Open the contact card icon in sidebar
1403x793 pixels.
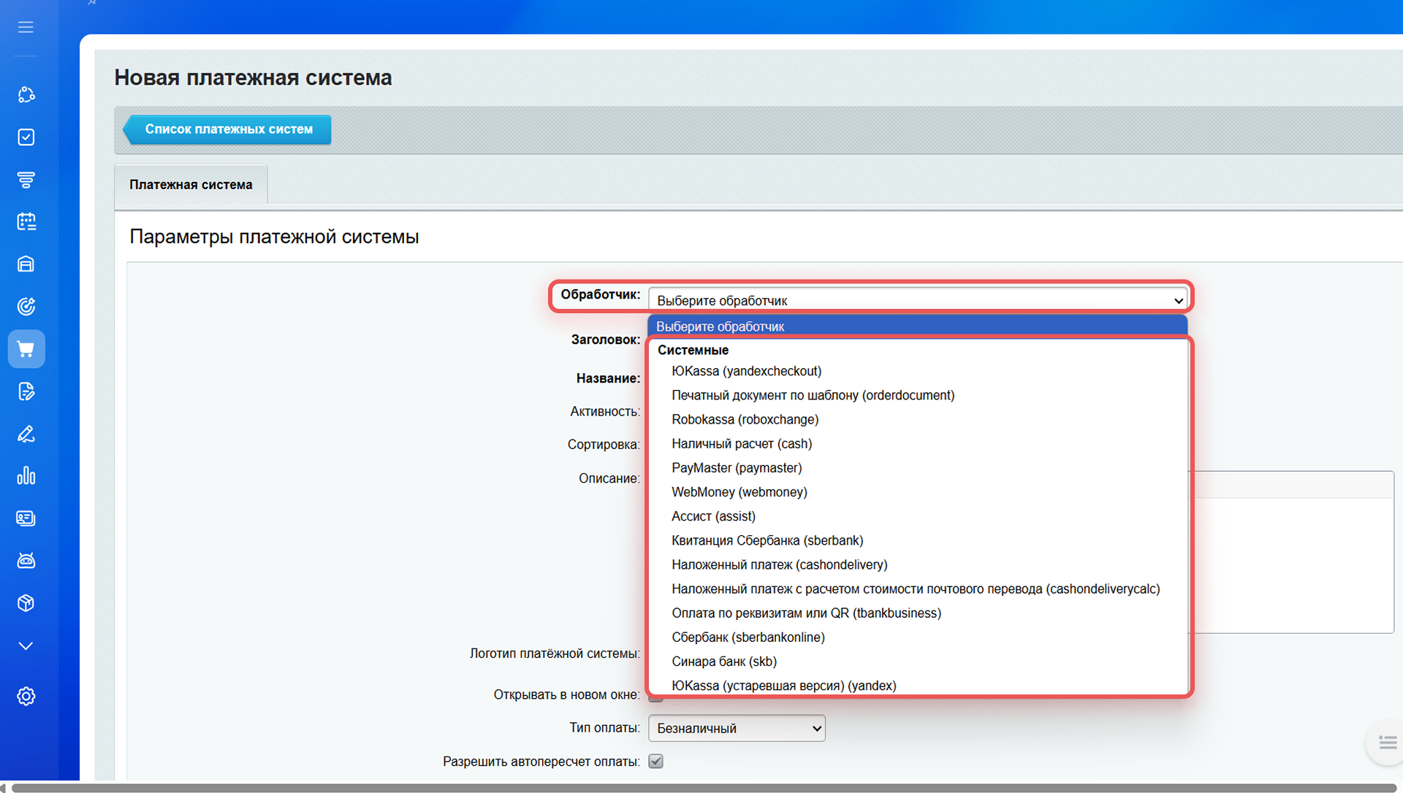coord(26,518)
